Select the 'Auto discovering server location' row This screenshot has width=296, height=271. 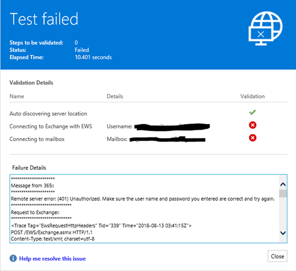point(48,113)
